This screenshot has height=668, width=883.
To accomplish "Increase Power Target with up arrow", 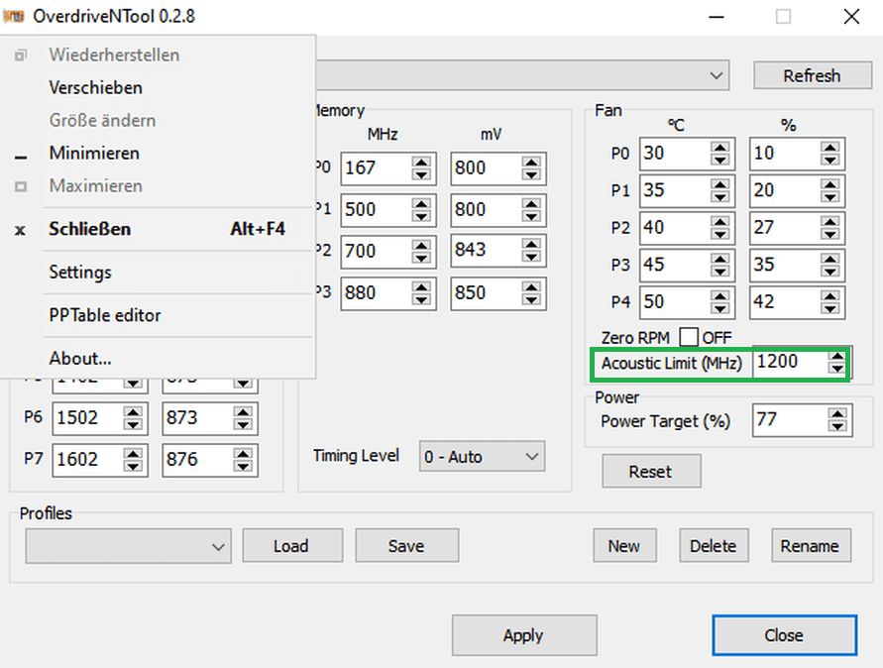I will pos(837,414).
